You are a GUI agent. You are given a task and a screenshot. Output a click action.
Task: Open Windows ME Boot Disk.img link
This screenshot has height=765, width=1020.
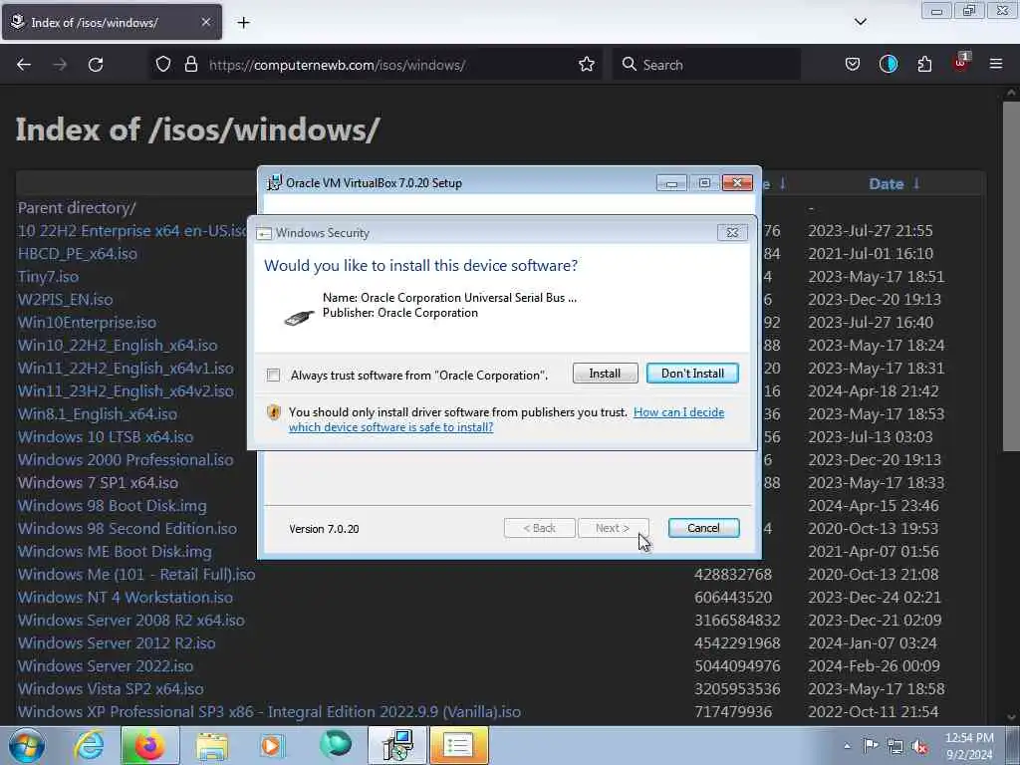(115, 551)
